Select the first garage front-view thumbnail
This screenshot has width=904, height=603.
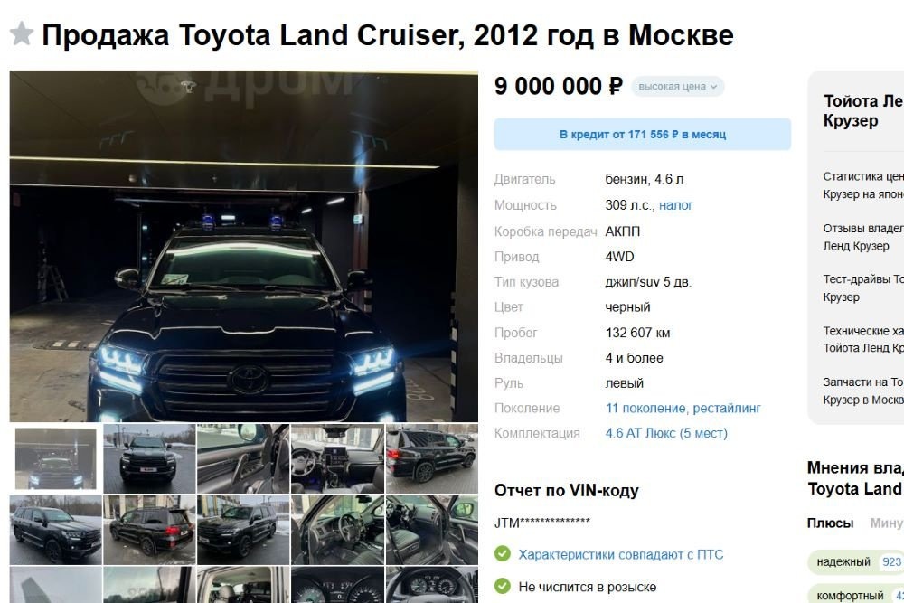[56, 459]
